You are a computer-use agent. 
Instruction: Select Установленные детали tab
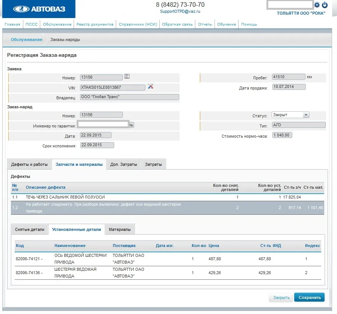point(76,229)
